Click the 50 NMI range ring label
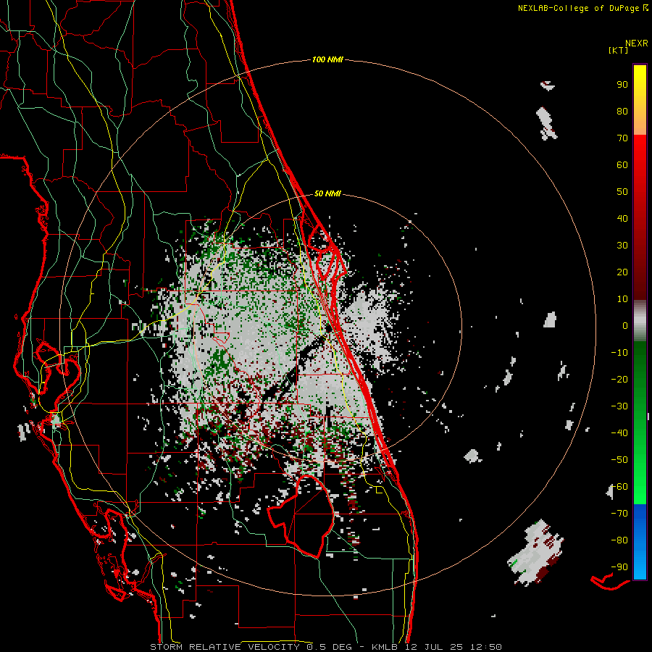 tap(327, 193)
